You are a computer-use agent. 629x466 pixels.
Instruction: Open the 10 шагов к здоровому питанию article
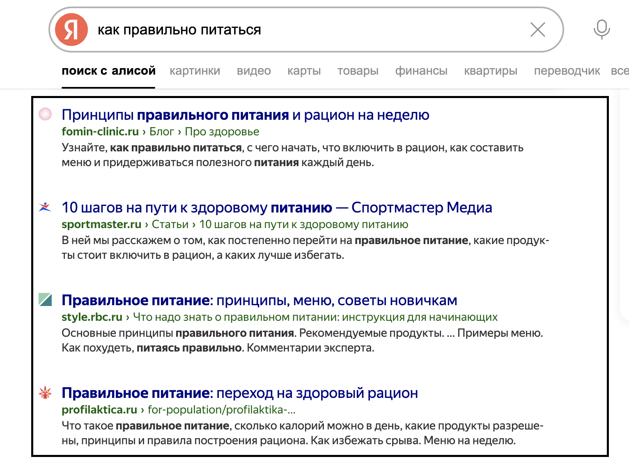(276, 208)
